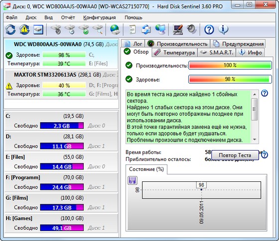The width and height of the screenshot is (279, 241).
Task: Select the C: partition row
Action: [61, 121]
